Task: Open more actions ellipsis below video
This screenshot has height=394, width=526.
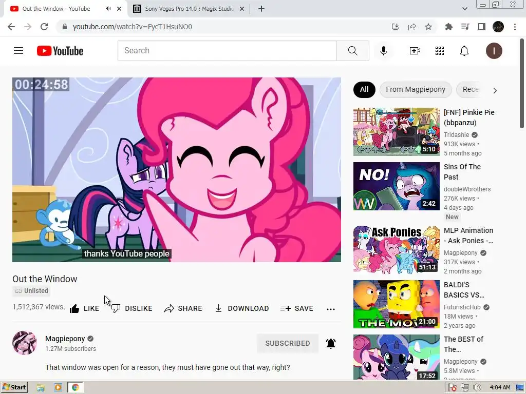Action: coord(331,309)
